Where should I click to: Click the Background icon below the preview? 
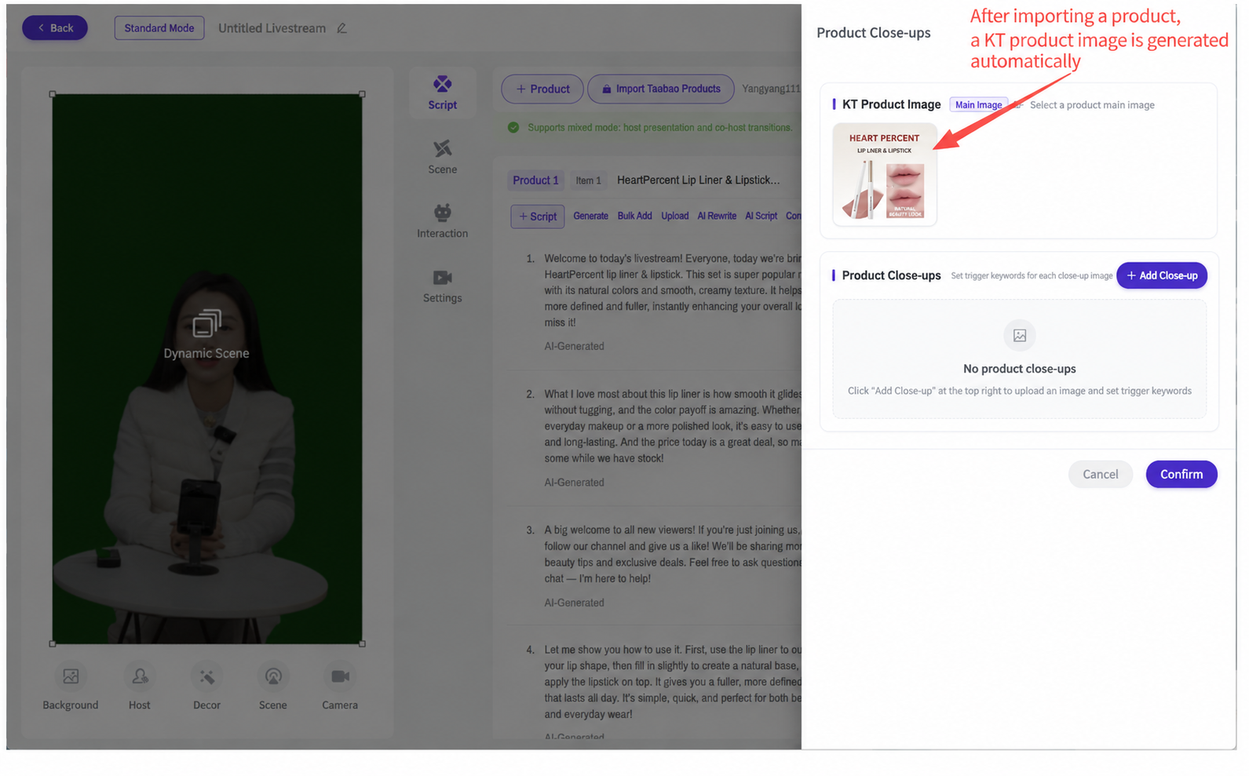(71, 676)
